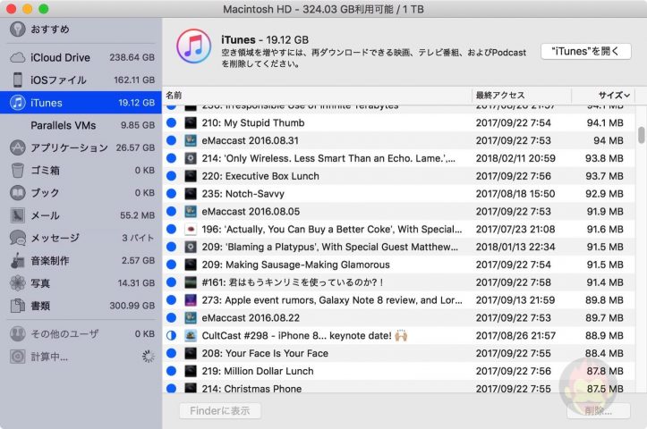Click the large iTunes app icon in header
Image resolution: width=647 pixels, height=429 pixels.
194,46
